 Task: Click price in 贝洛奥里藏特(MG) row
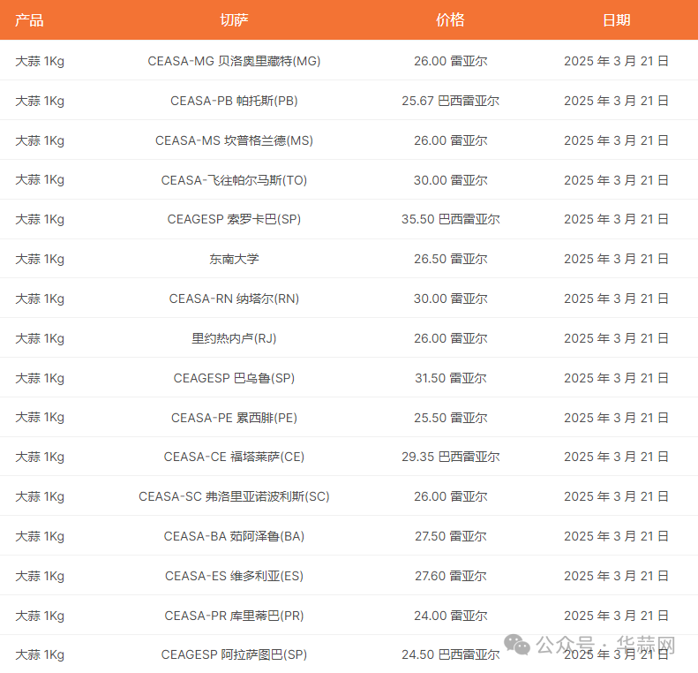coord(451,61)
